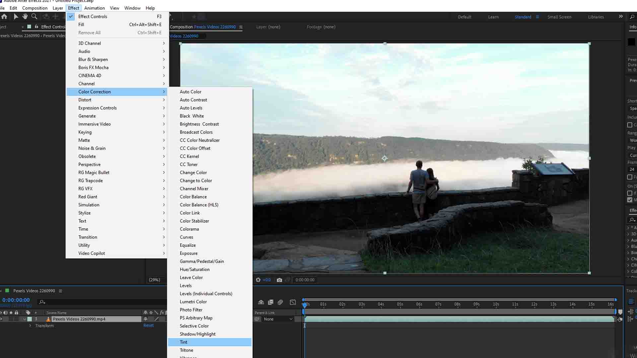Viewport: 637px width, 358px height.
Task: Choose Hue/Saturation effect
Action: pos(210,269)
